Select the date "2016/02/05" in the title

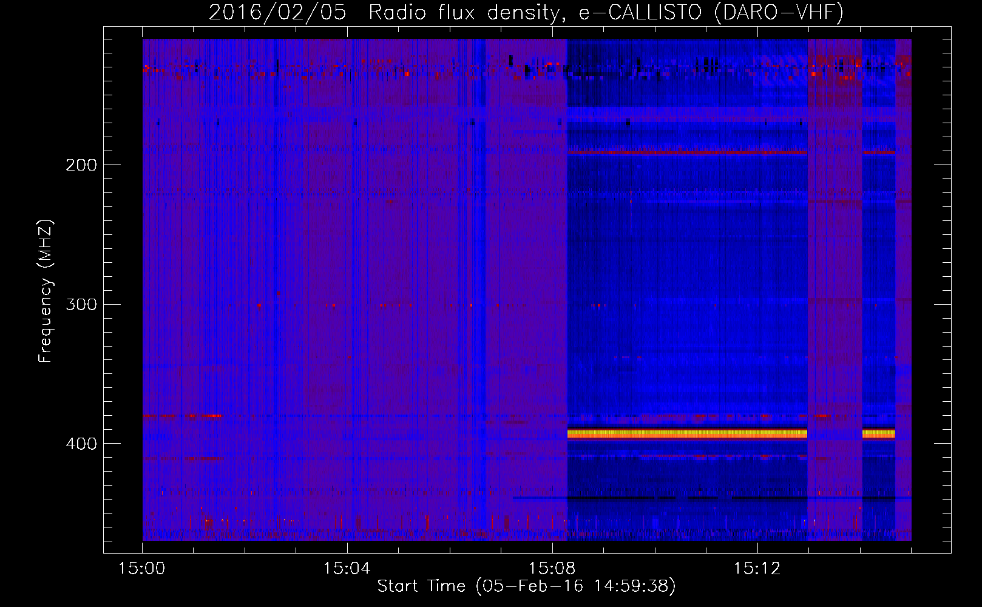277,12
